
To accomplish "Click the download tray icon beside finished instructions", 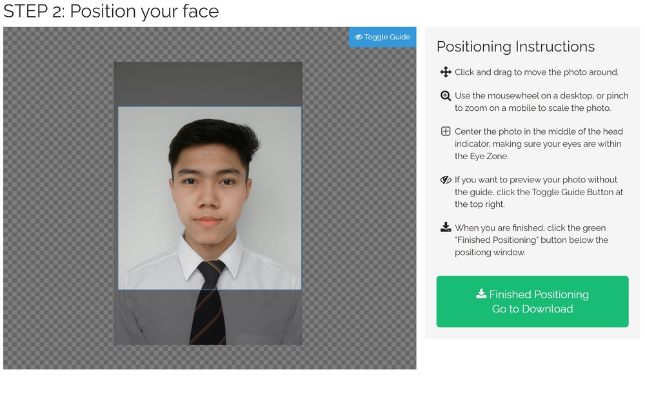I will pyautogui.click(x=445, y=227).
